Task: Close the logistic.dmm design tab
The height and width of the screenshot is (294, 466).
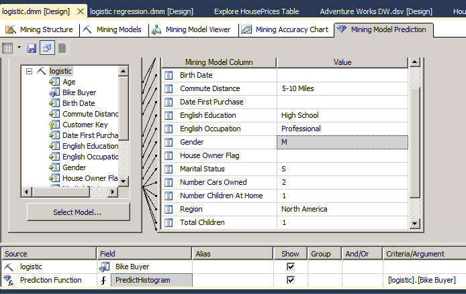Action: tap(81, 11)
